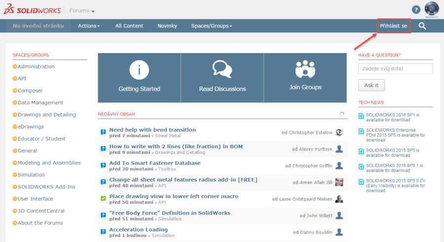
Task: Open Danny Bouldin's avatar icon
Action: (x=339, y=232)
